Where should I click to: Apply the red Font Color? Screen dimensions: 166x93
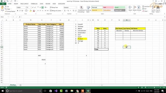[x=34, y=11]
